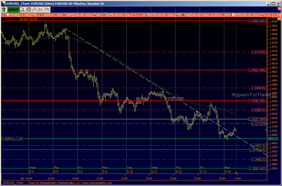This screenshot has width=282, height=186.
Task: Click the Thu 5-12 date label
Action: 178,169
